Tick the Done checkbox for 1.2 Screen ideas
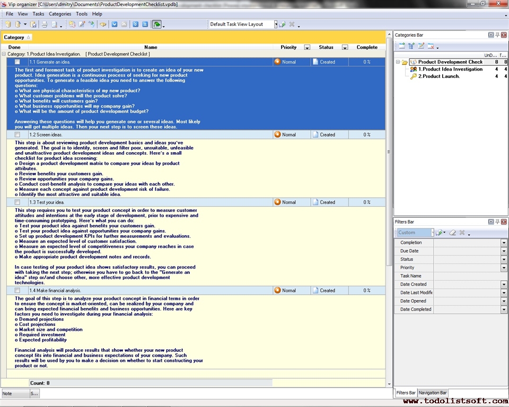Image resolution: width=509 pixels, height=407 pixels. (17, 135)
